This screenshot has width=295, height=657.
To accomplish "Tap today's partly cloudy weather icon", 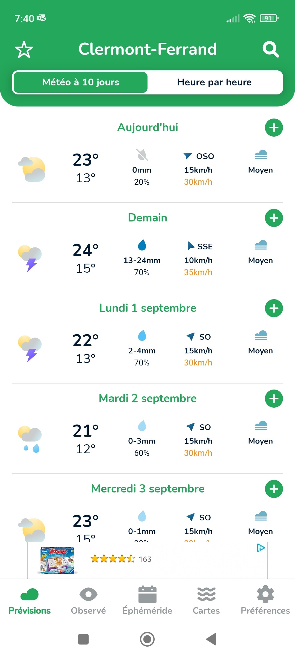I will tap(32, 169).
